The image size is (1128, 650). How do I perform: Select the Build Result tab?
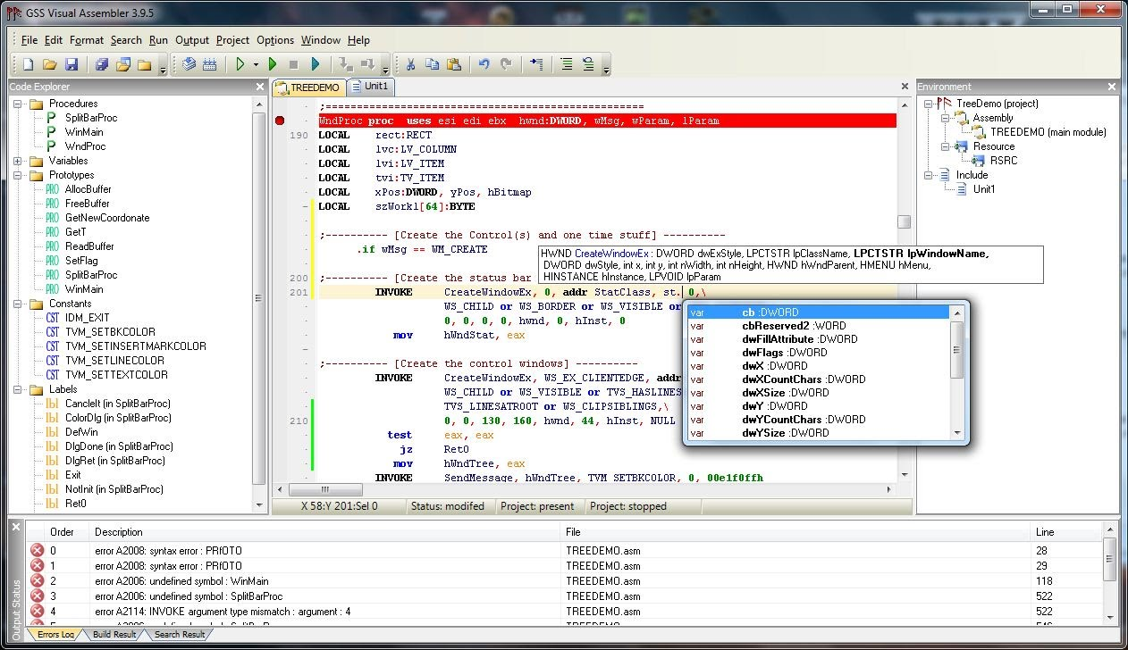click(114, 634)
